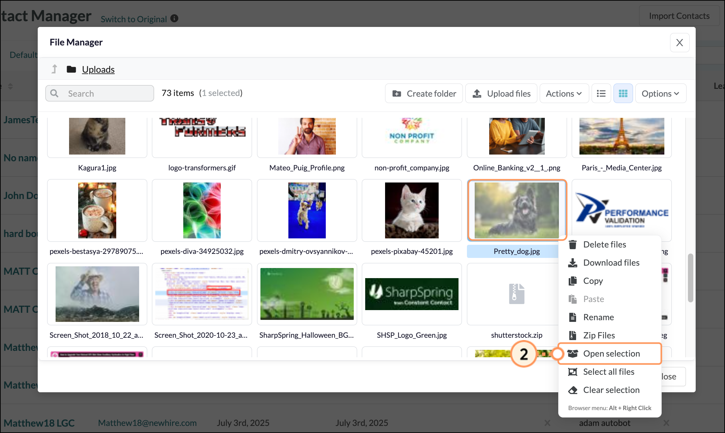Choose Open selection from context menu
This screenshot has width=725, height=433.
click(x=610, y=354)
